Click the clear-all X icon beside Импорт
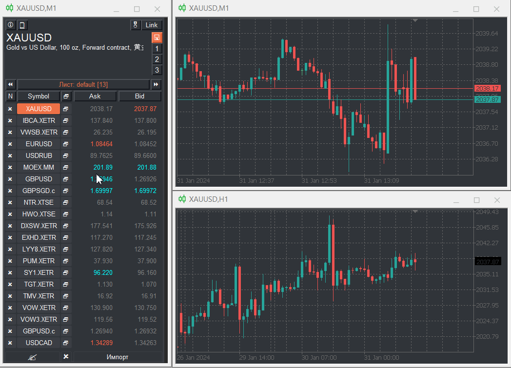 (66, 357)
